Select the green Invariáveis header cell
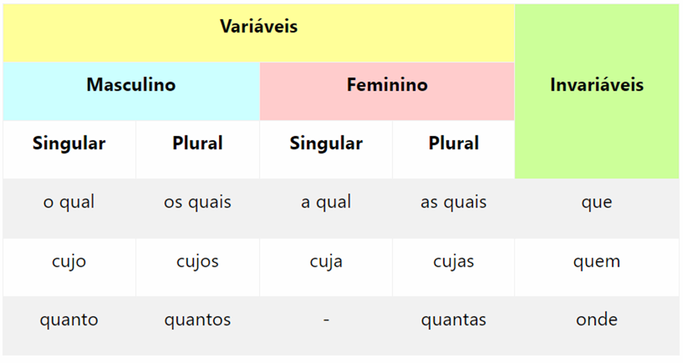The width and height of the screenshot is (683, 363). (x=597, y=85)
